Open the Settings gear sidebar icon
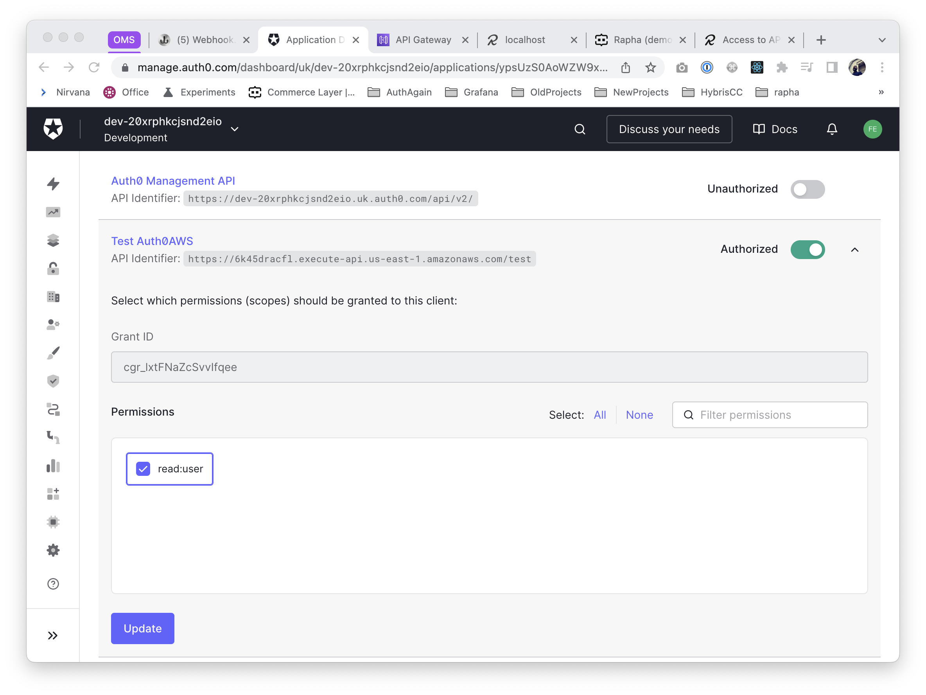Screen dimensions: 926x695 53,551
